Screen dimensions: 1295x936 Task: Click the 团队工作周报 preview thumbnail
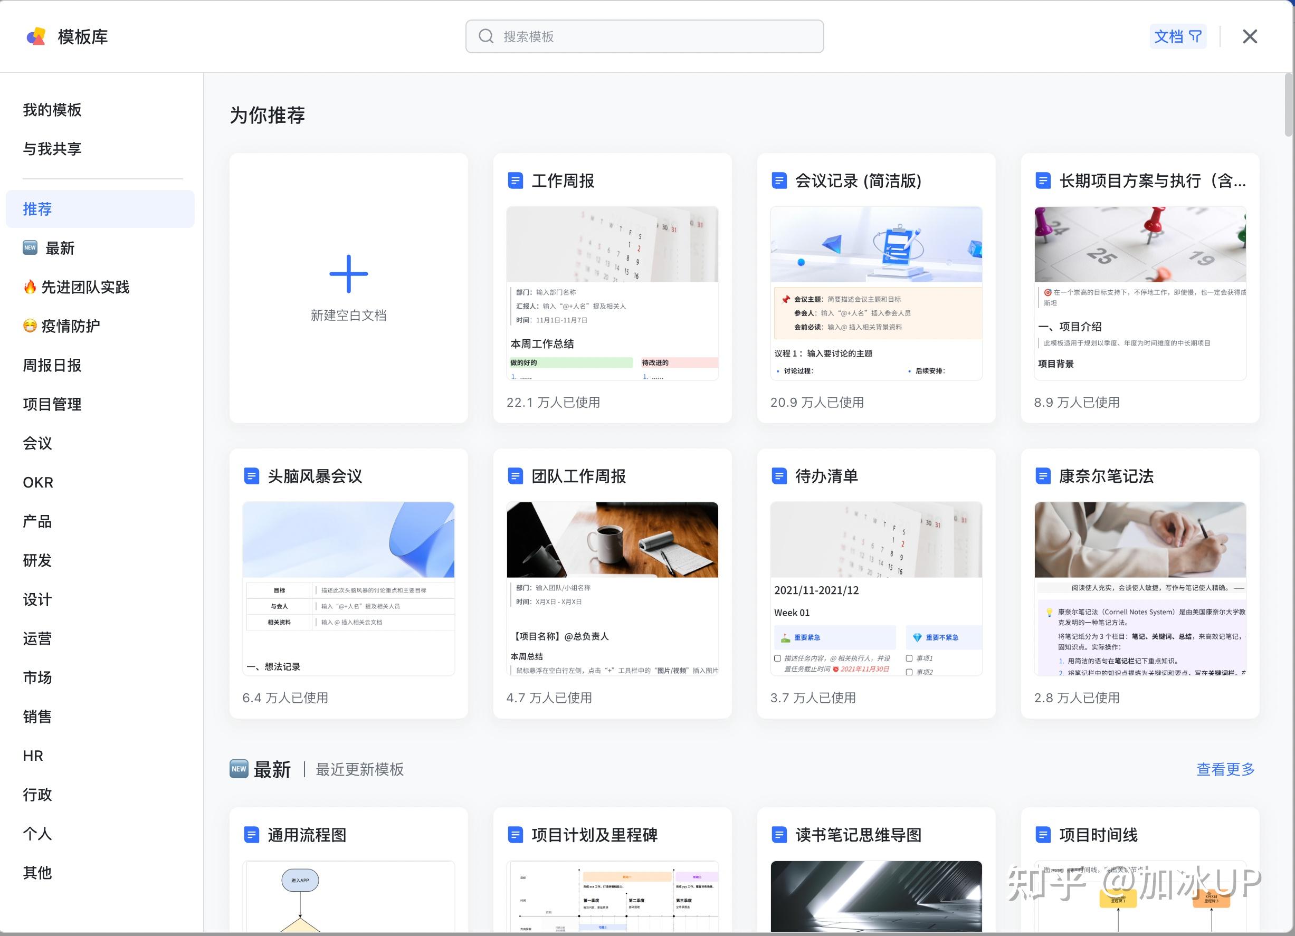point(612,540)
